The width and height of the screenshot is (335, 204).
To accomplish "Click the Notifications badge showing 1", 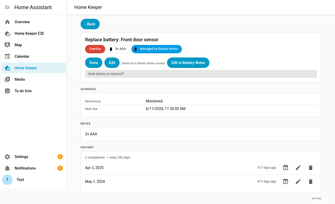I will [x=60, y=168].
